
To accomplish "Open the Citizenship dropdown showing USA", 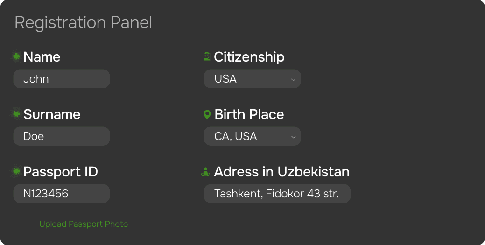I will click(252, 79).
